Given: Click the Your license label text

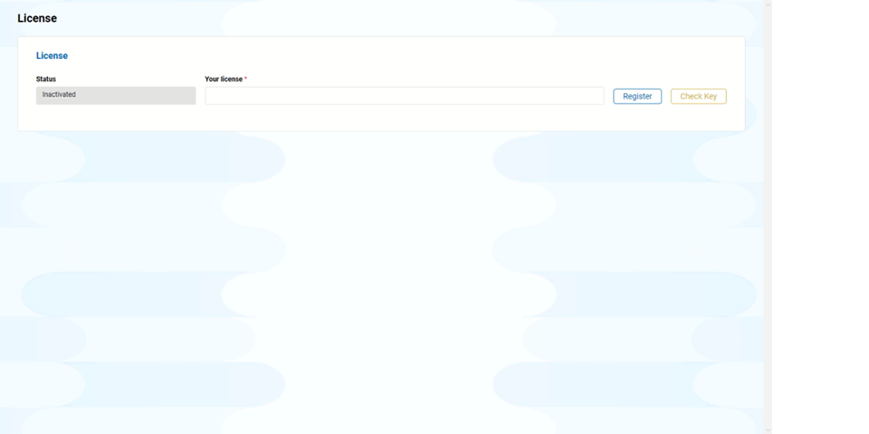Looking at the screenshot, I should pyautogui.click(x=224, y=80).
